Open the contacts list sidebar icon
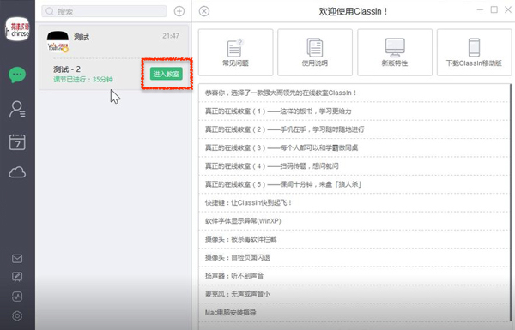The image size is (515, 330). tap(17, 109)
